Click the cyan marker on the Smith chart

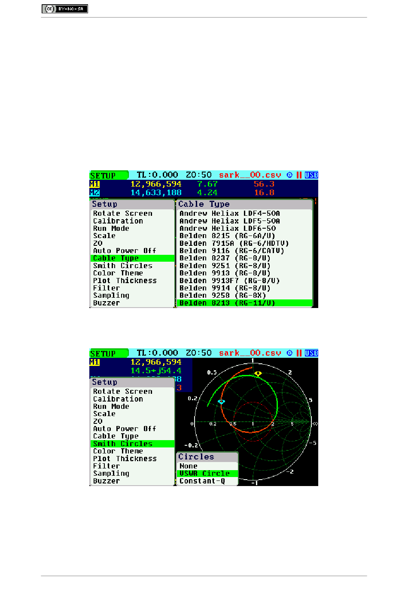pyautogui.click(x=222, y=402)
